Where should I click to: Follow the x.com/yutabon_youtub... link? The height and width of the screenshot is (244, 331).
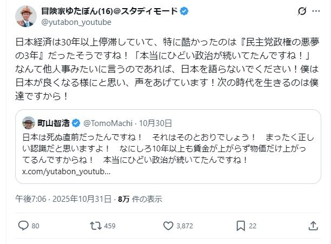[67, 171]
